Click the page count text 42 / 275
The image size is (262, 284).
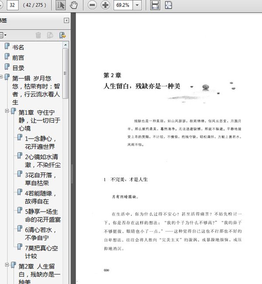(x=34, y=5)
